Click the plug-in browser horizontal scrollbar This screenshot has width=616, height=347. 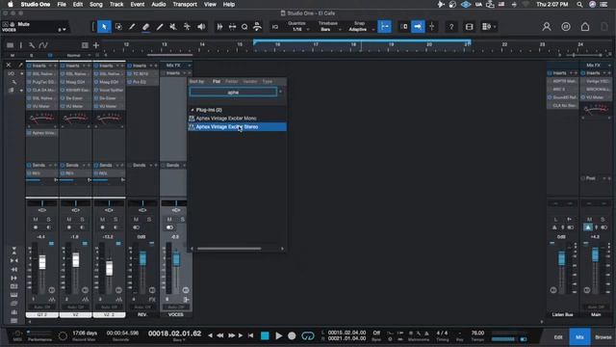tap(229, 249)
